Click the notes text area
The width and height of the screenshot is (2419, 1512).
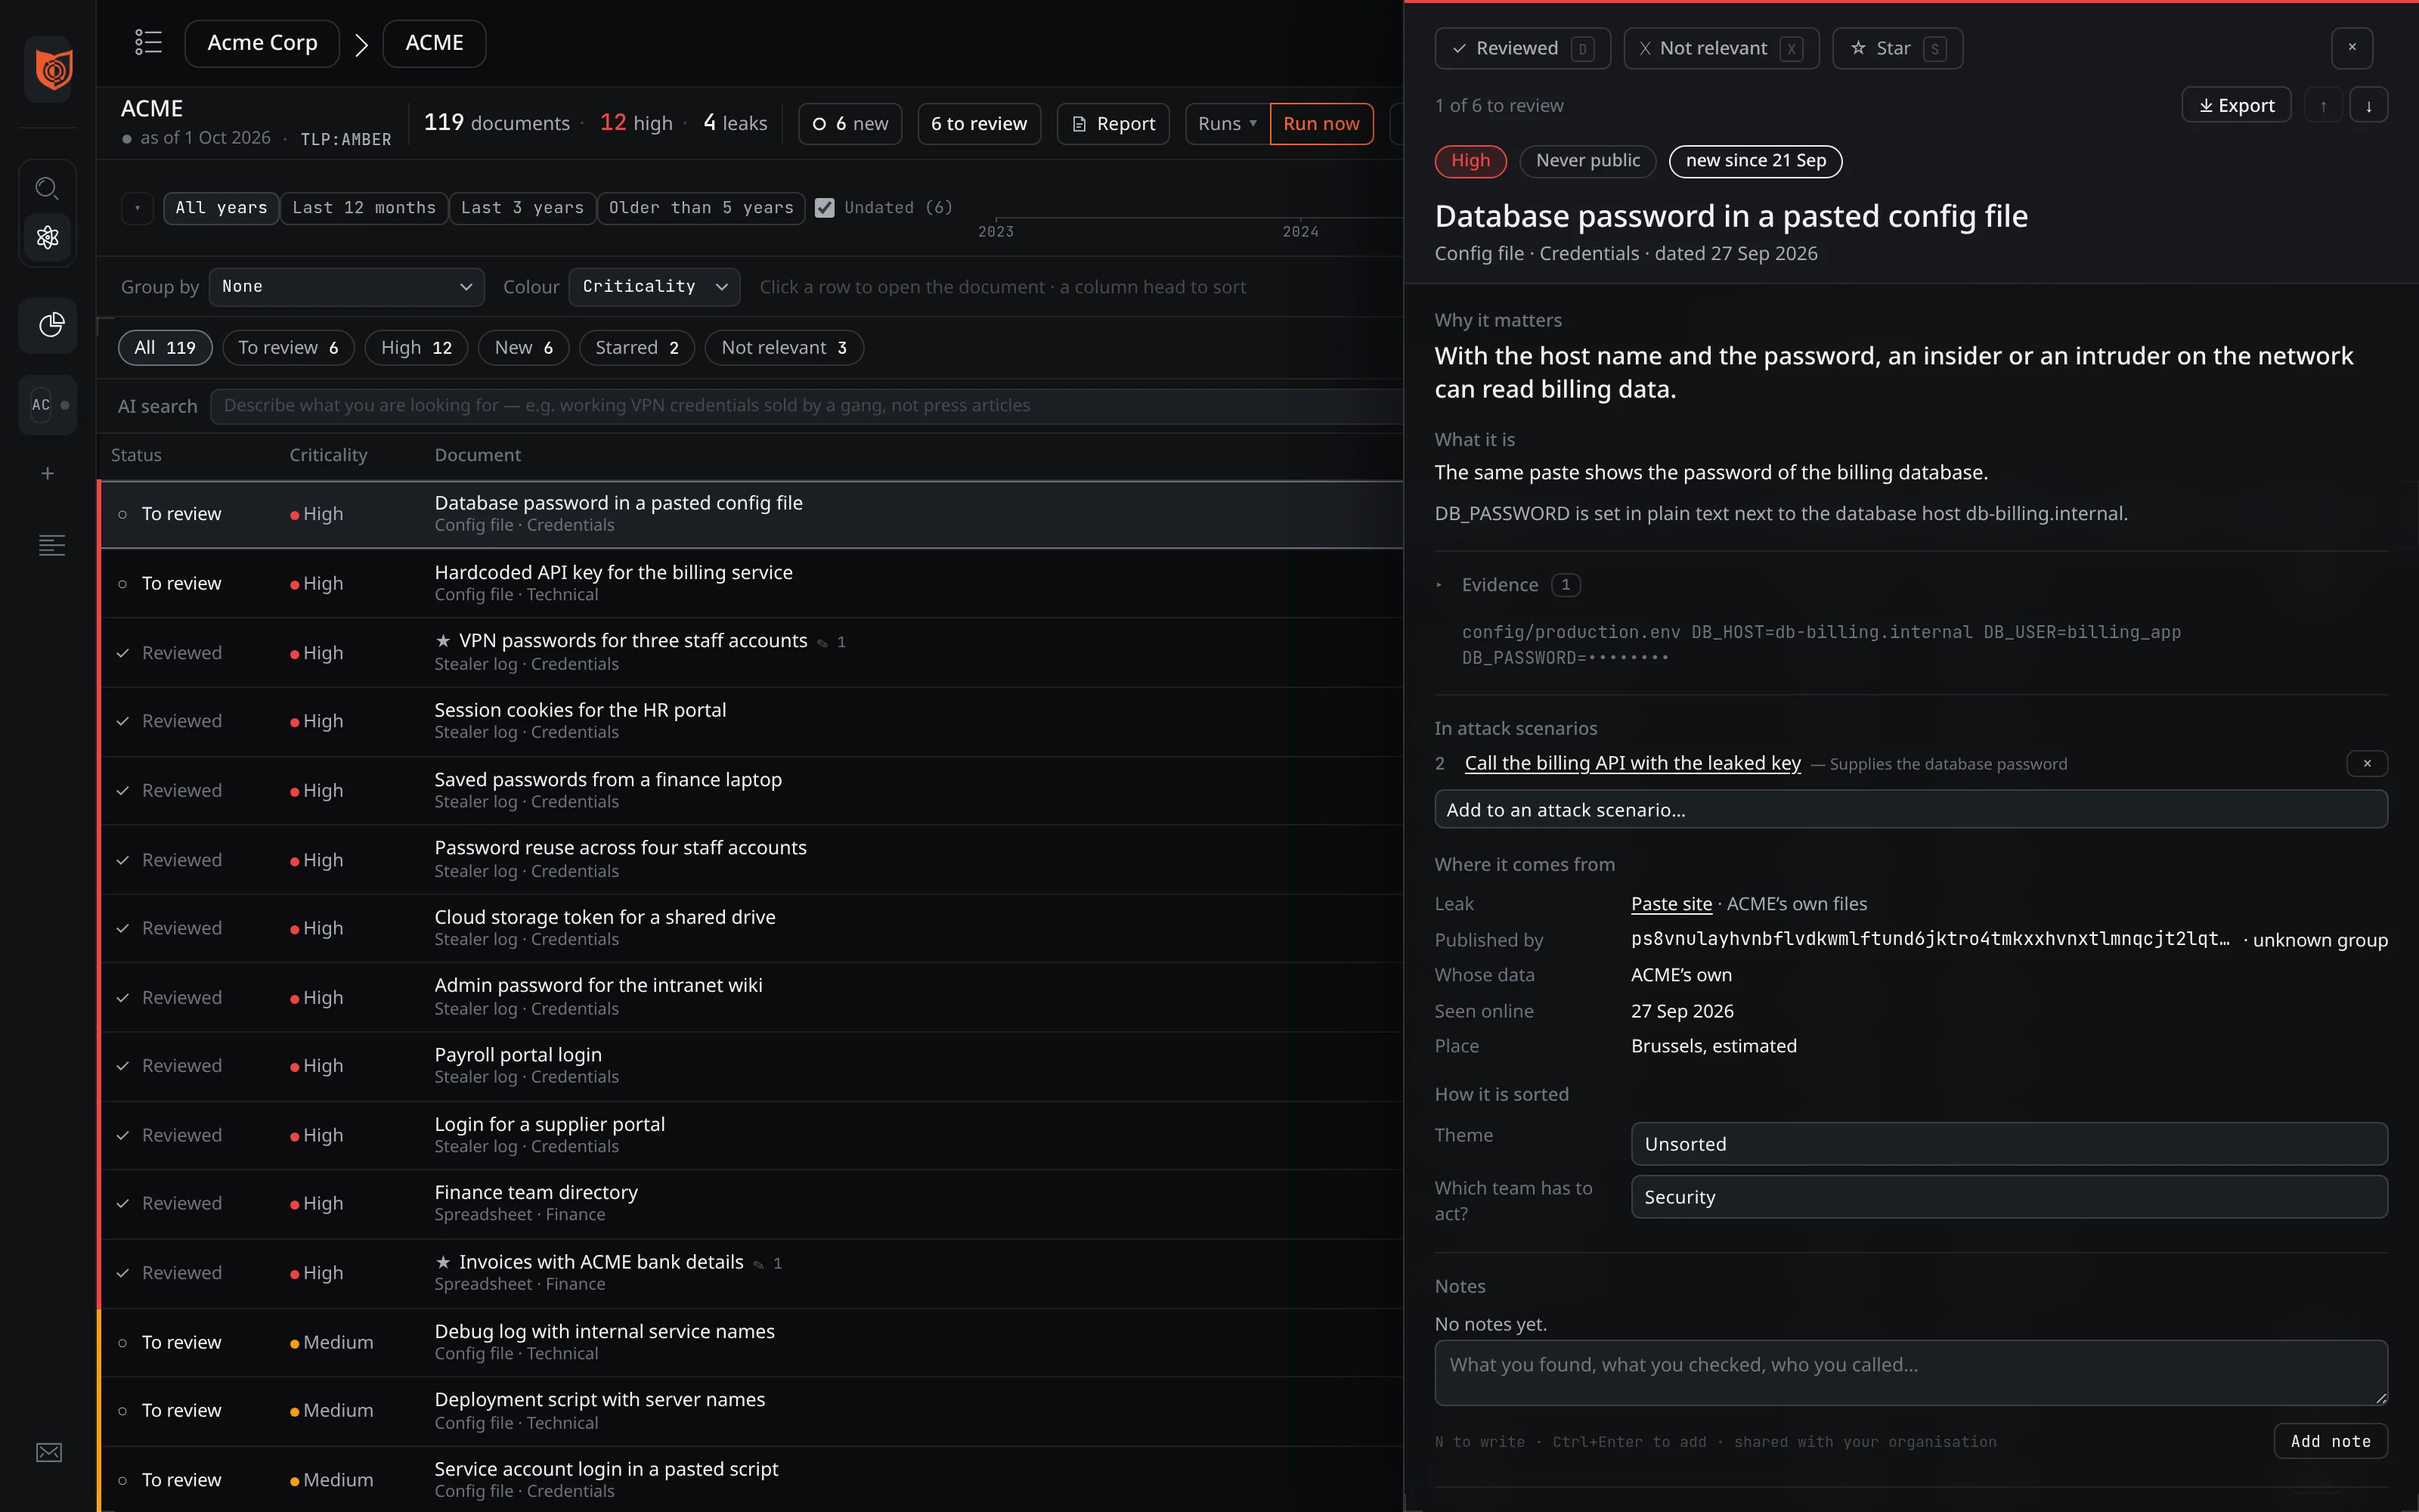click(1911, 1373)
